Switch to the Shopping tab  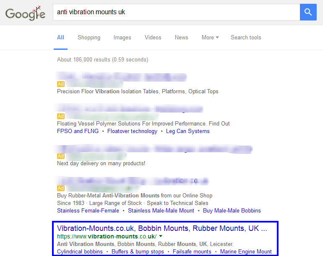tap(89, 37)
